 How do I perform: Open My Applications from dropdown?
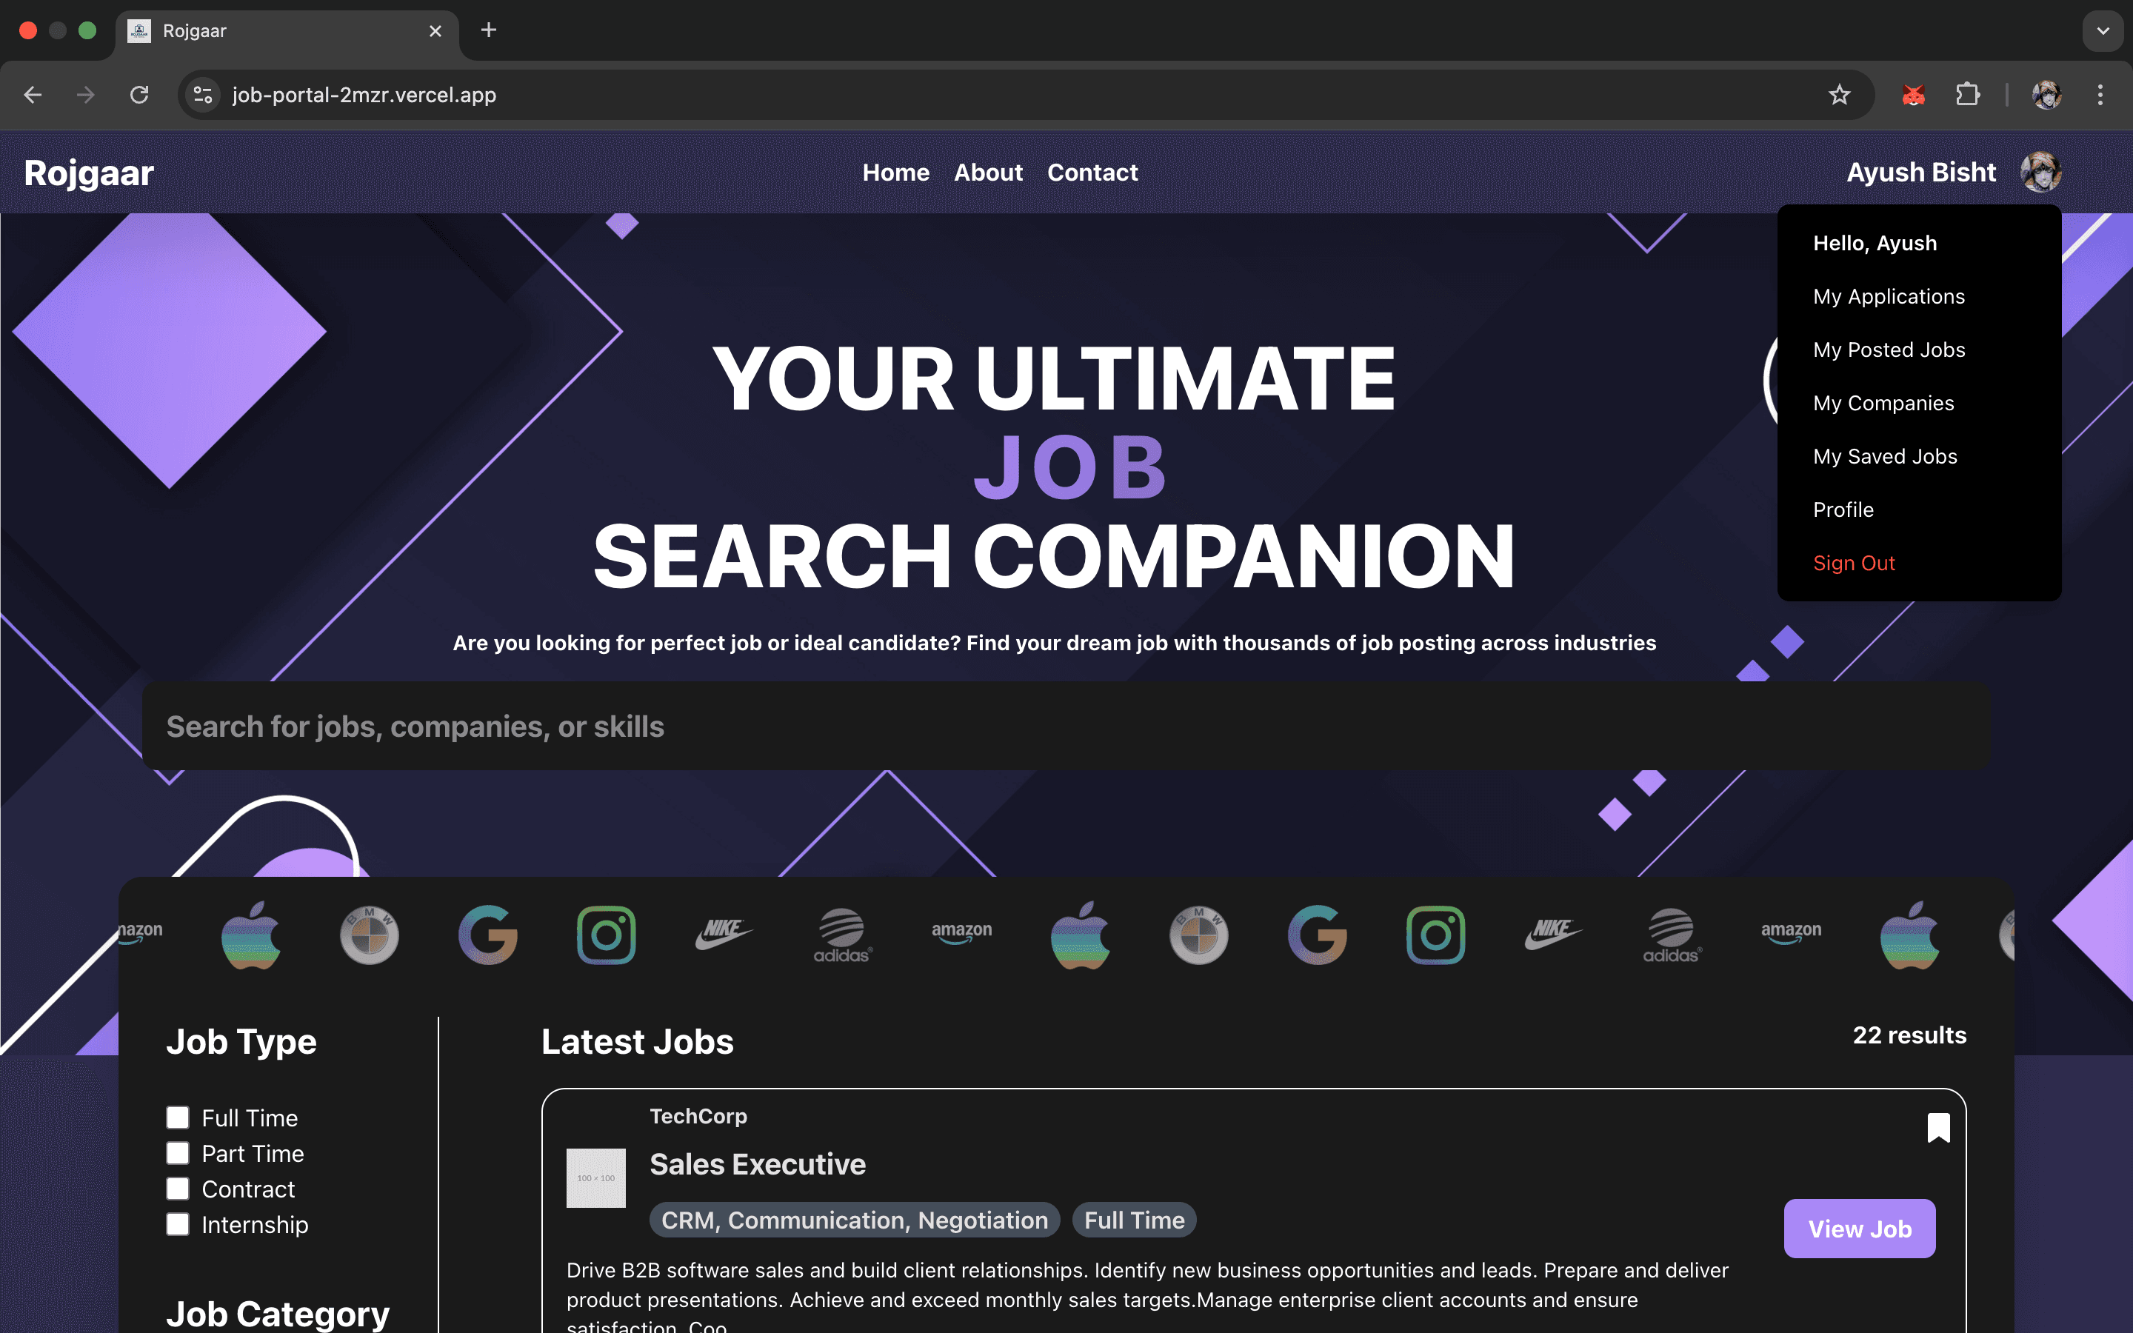coord(1889,296)
